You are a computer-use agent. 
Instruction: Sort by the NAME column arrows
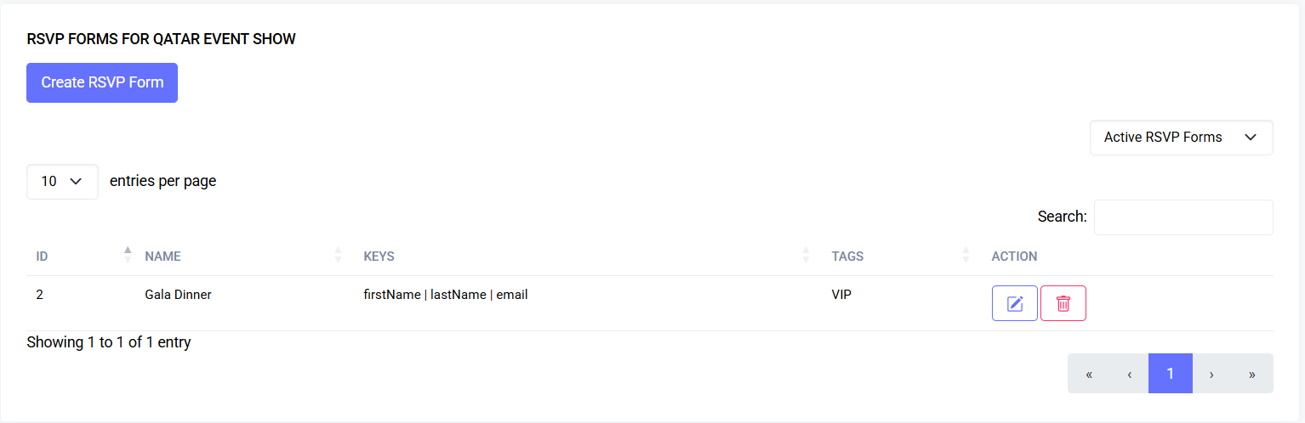[x=338, y=254]
